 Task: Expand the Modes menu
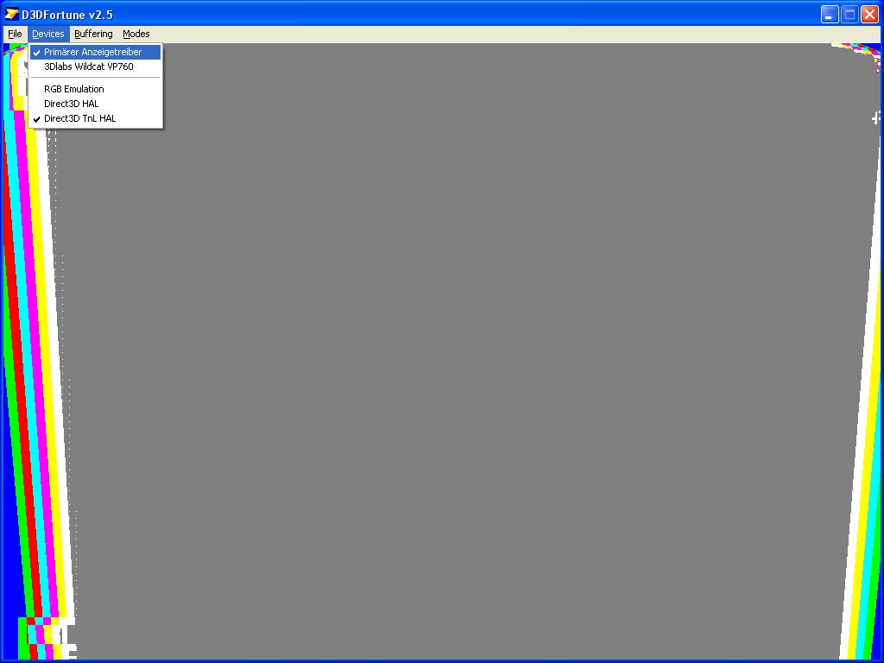(136, 34)
